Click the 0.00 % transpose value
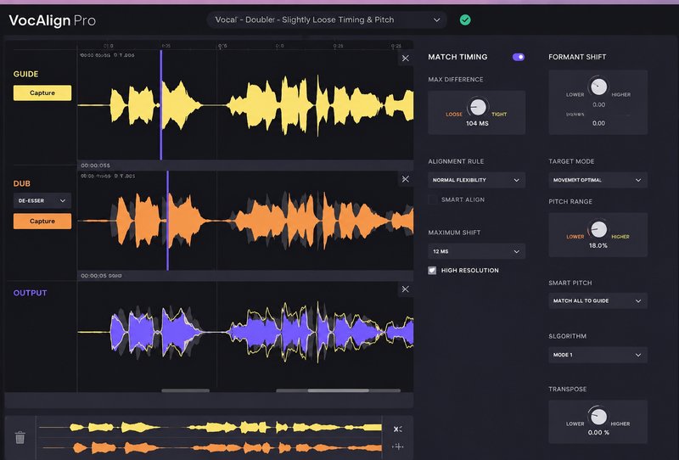Screen dimensions: 679x460 pyautogui.click(x=598, y=432)
